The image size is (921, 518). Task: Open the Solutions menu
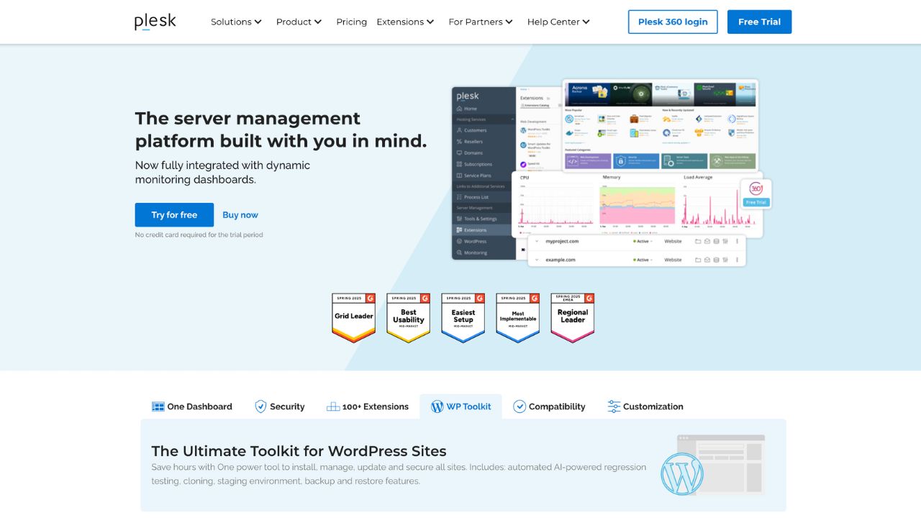[x=236, y=22]
